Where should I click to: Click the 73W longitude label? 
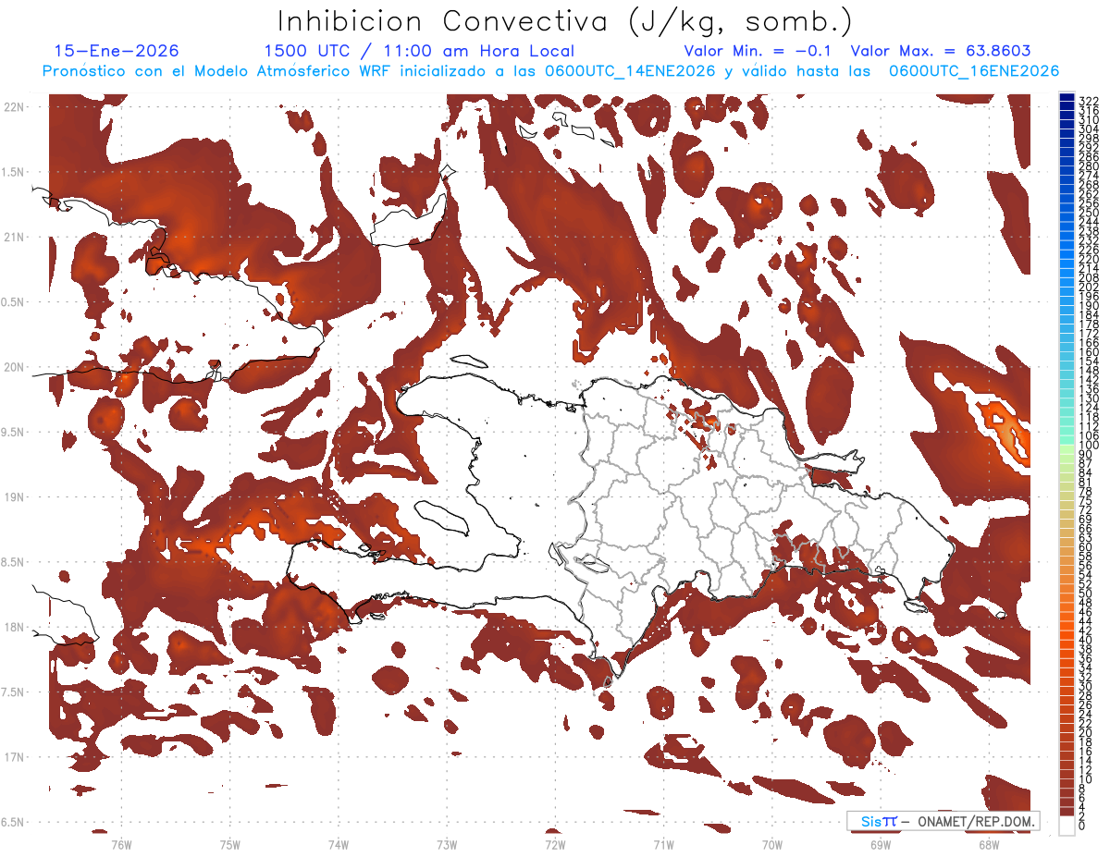(447, 844)
